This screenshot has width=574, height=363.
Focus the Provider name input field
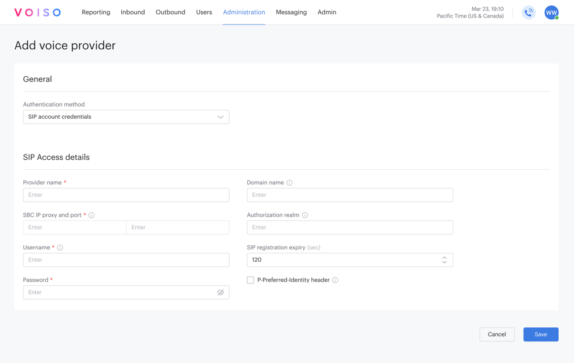[126, 195]
